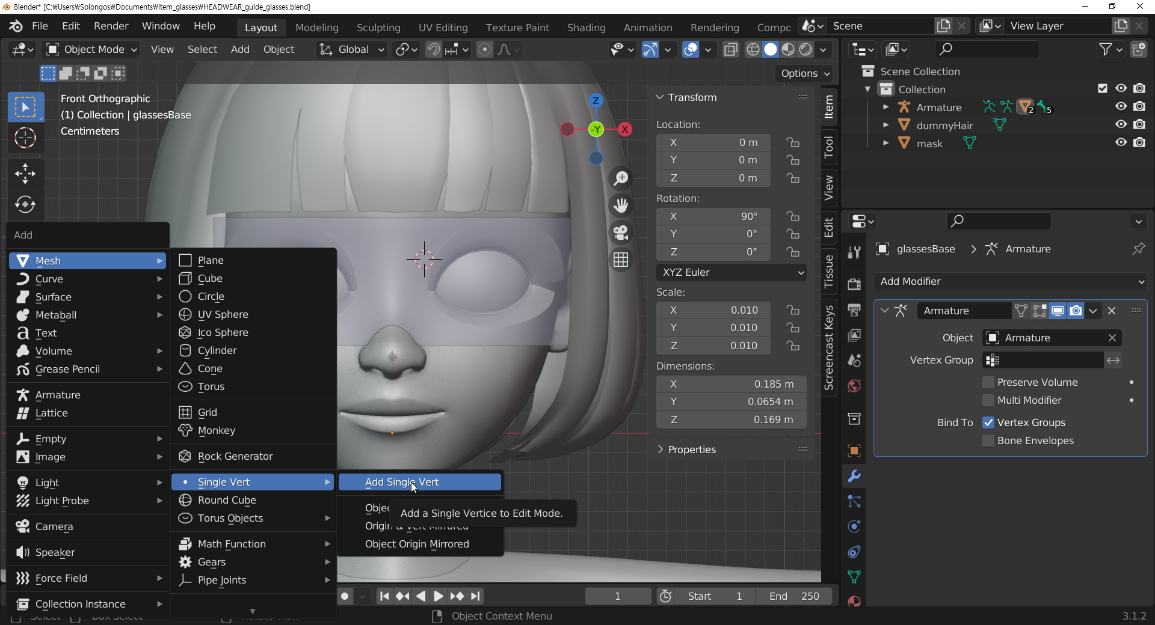Viewport: 1155px width, 625px height.
Task: Click the outliner filter funnel icon
Action: [1106, 49]
